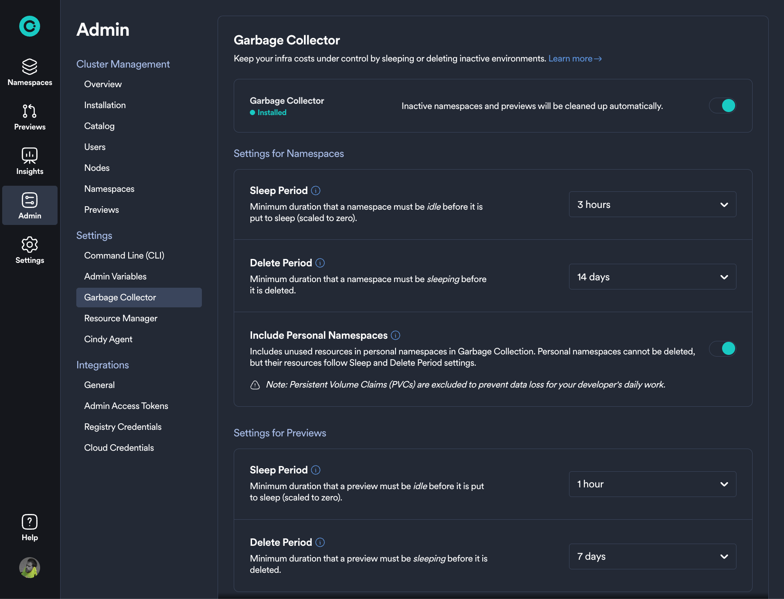
Task: Open the namespace Sleep Period dropdown showing 3 hours
Action: click(652, 204)
